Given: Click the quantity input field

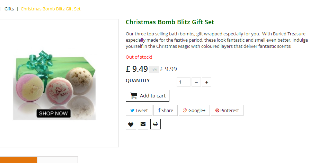Looking at the screenshot, I should click(x=183, y=82).
